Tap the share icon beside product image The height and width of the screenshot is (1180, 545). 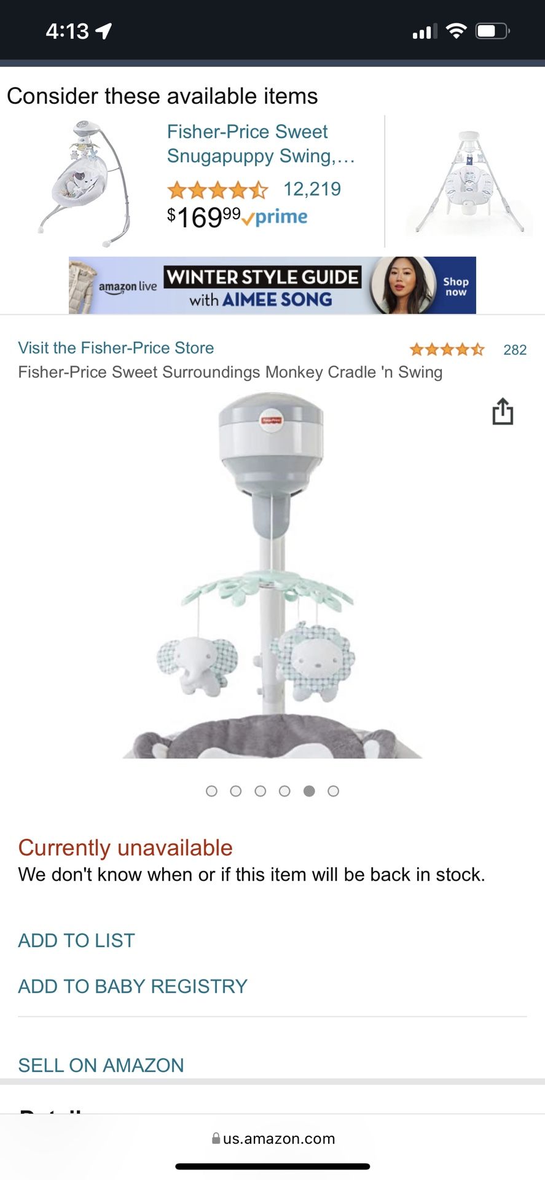[x=503, y=411]
